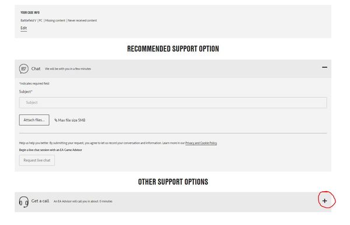This screenshot has height=225, width=350.
Task: Focus the Subject input field
Action: (173, 103)
